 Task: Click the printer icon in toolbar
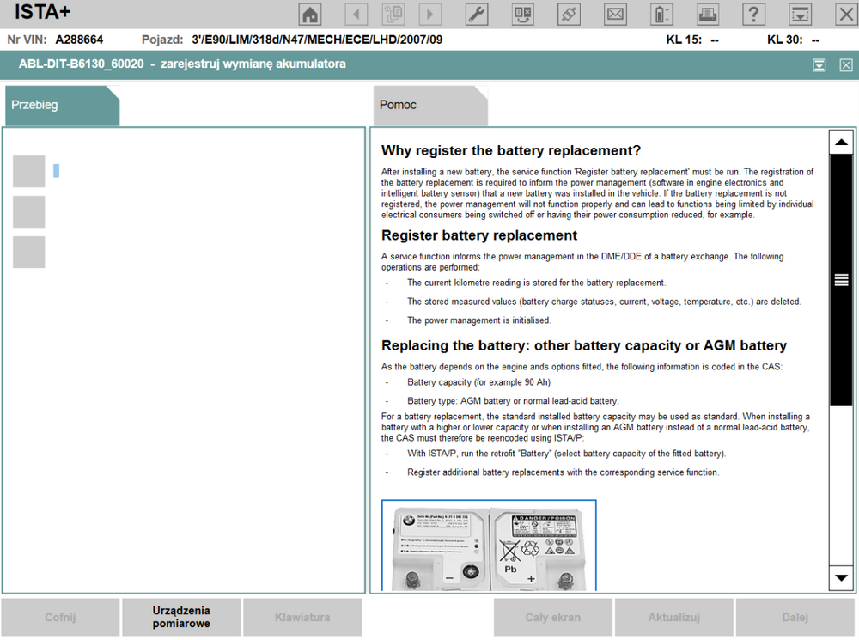pyautogui.click(x=708, y=14)
